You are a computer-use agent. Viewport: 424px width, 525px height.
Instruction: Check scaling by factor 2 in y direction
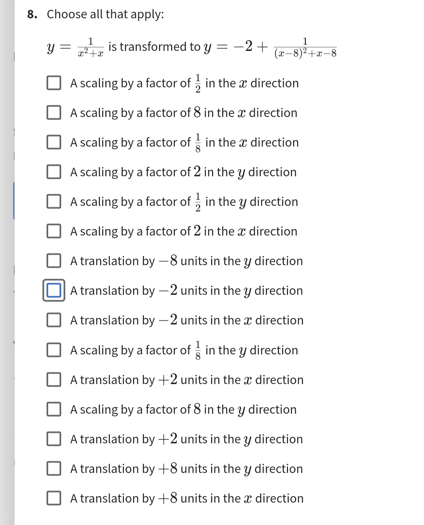pyautogui.click(x=55, y=172)
